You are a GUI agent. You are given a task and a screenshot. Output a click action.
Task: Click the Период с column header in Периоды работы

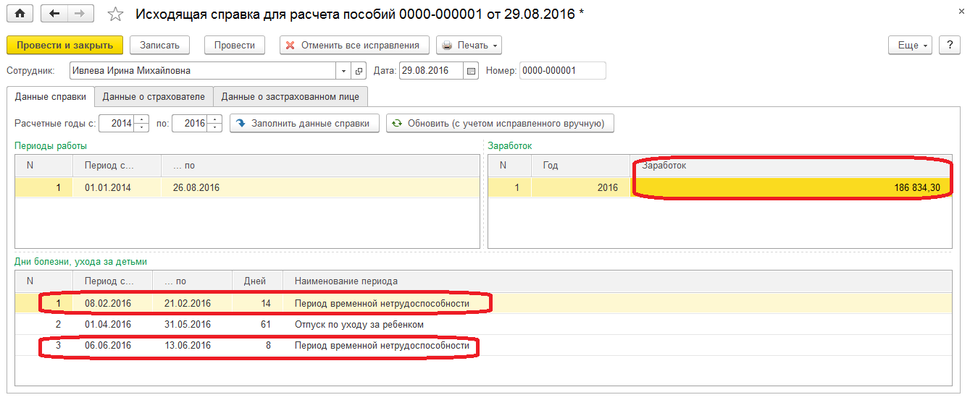(117, 166)
